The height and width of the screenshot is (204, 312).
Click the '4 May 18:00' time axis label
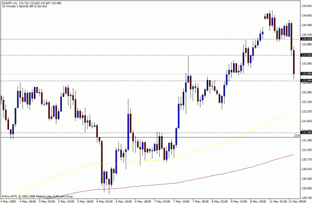pyautogui.click(x=28, y=202)
